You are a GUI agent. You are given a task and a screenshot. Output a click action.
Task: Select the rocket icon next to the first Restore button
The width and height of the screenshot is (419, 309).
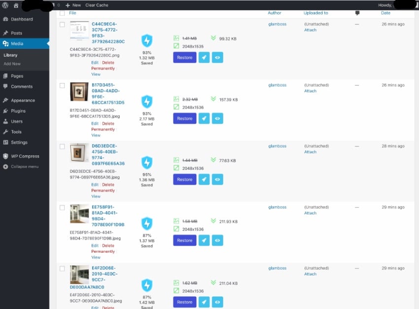pyautogui.click(x=204, y=57)
